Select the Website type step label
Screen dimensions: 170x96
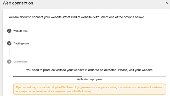click(20, 31)
